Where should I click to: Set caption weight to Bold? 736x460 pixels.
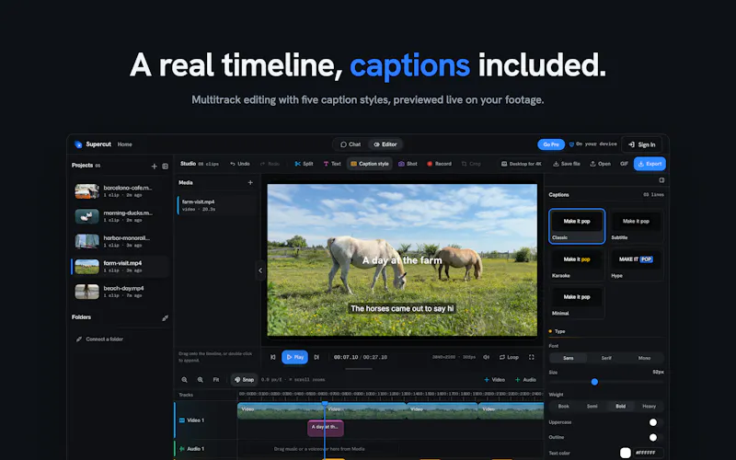tap(620, 406)
